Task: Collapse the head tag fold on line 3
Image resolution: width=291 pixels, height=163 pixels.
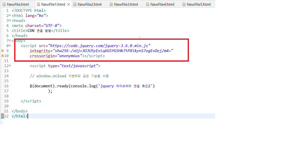Action: tap(10, 20)
